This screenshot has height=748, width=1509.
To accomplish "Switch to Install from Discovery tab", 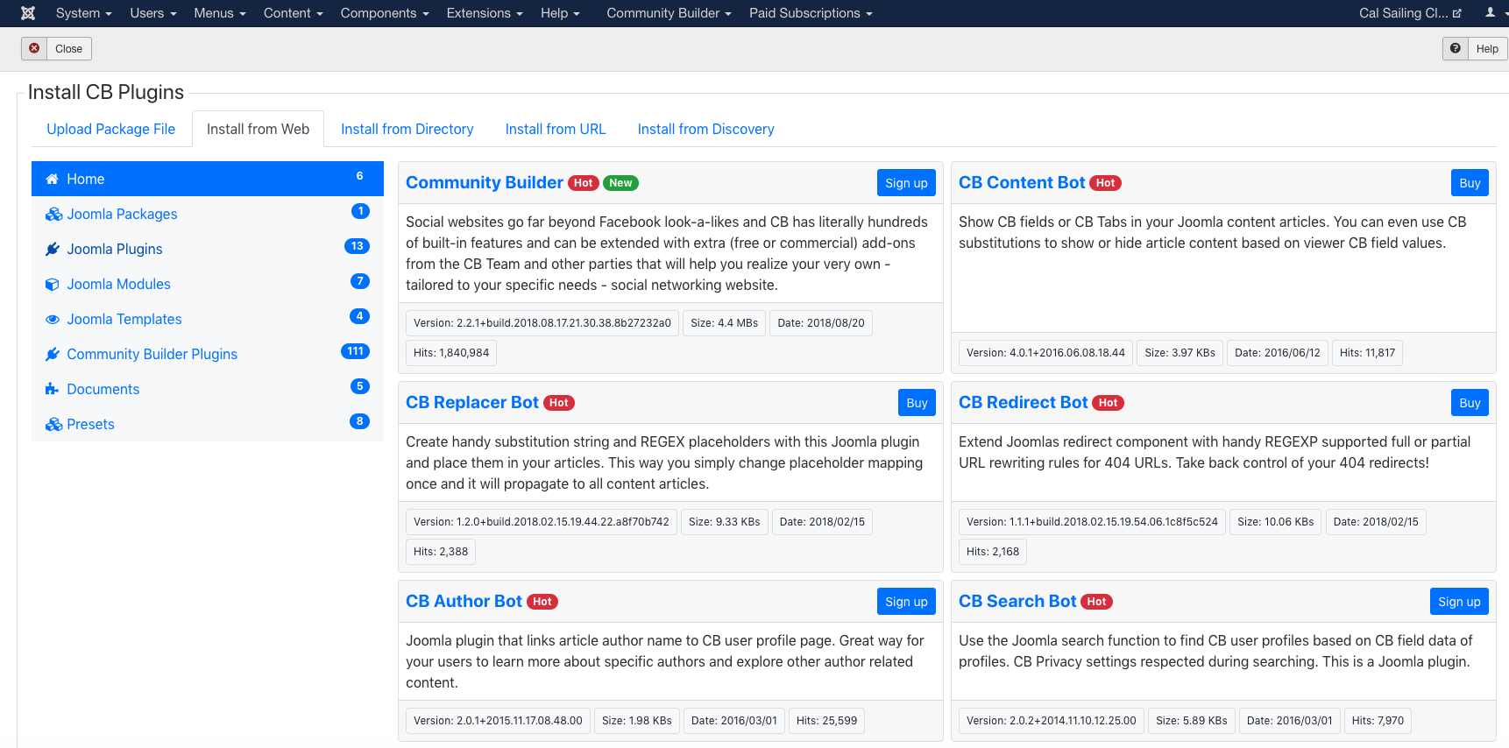I will (706, 129).
